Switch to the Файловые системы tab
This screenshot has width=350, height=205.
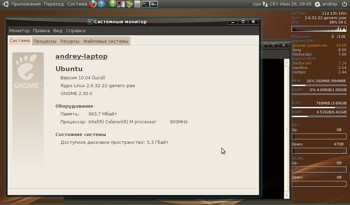(105, 41)
